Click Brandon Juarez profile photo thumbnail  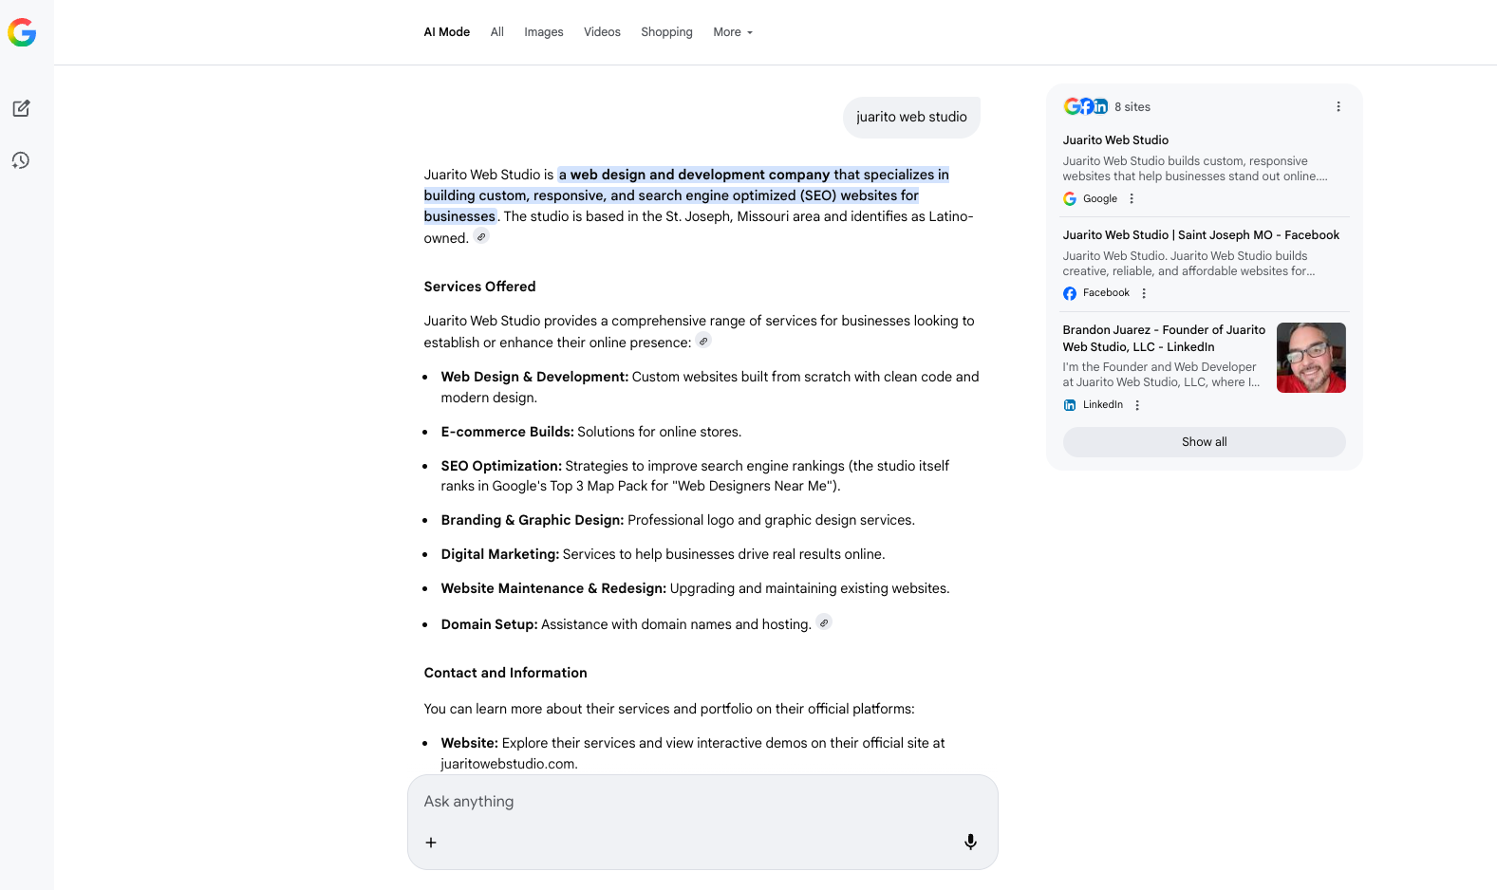[x=1311, y=358]
